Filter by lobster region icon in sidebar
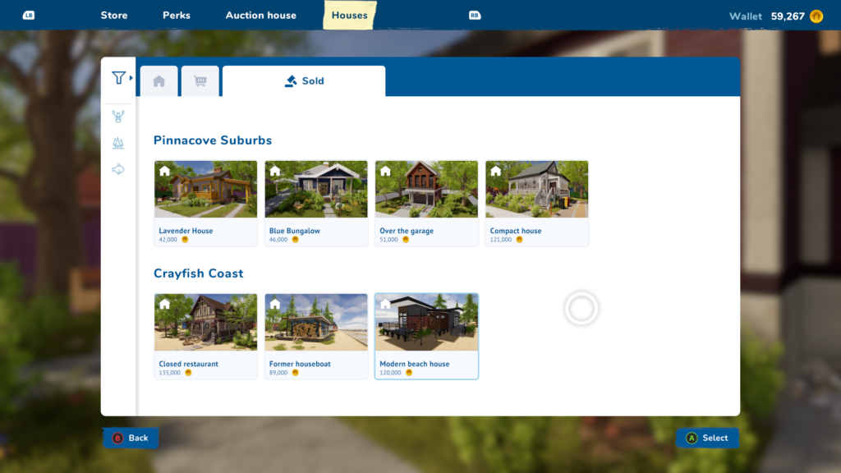 (x=118, y=117)
